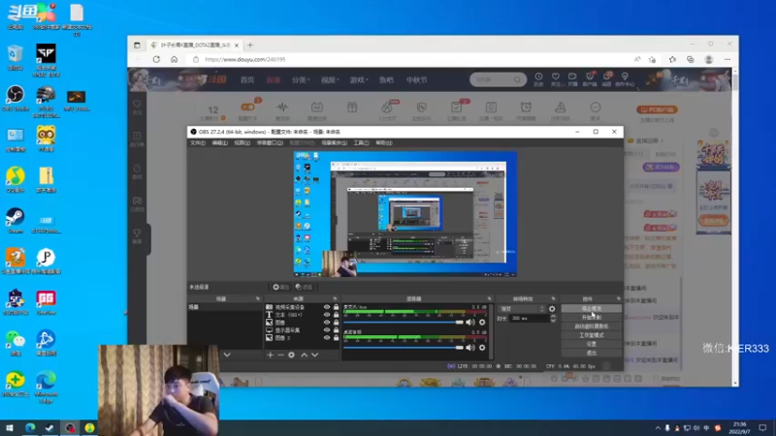Viewport: 776px width, 436px height.
Task: Open OBS Edit menu
Action: (220, 142)
